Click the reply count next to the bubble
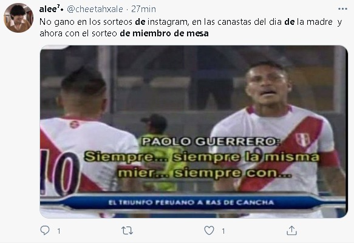This screenshot has width=354, height=244. tap(59, 231)
